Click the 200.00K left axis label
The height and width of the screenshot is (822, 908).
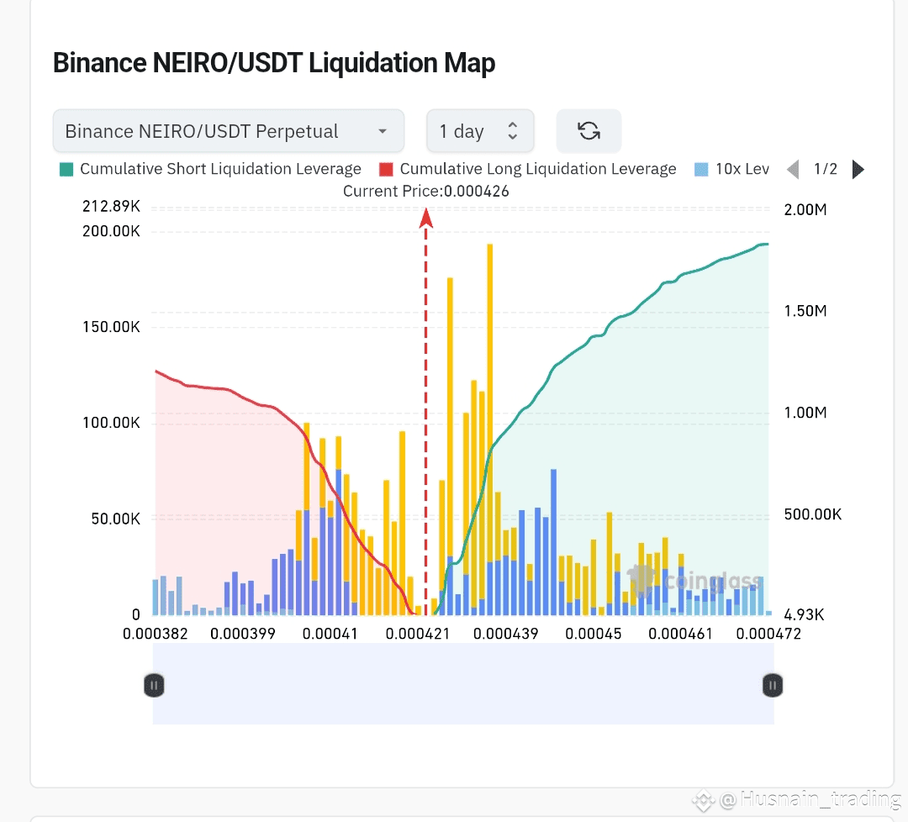[x=111, y=231]
